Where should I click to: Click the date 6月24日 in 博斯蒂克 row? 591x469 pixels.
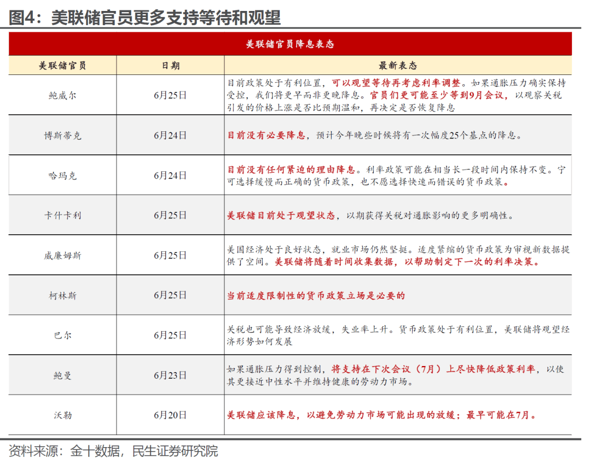pos(170,135)
